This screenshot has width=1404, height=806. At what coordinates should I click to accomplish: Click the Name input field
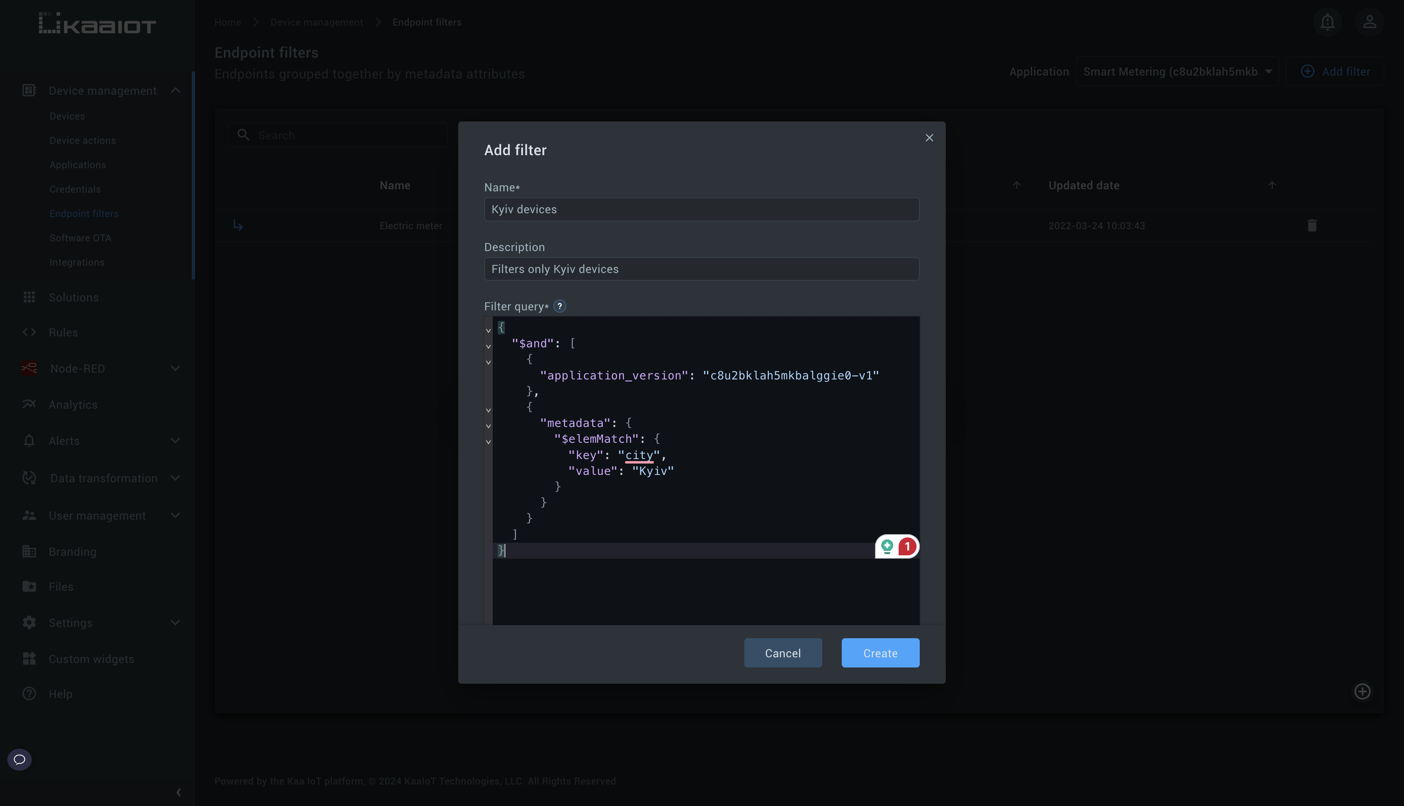pyautogui.click(x=701, y=209)
